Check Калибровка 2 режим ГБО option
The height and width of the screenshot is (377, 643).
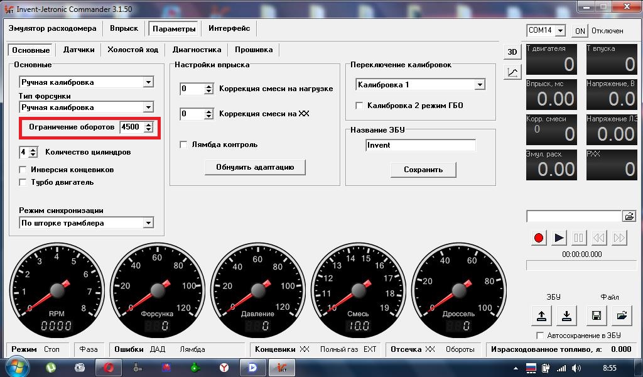coord(359,106)
